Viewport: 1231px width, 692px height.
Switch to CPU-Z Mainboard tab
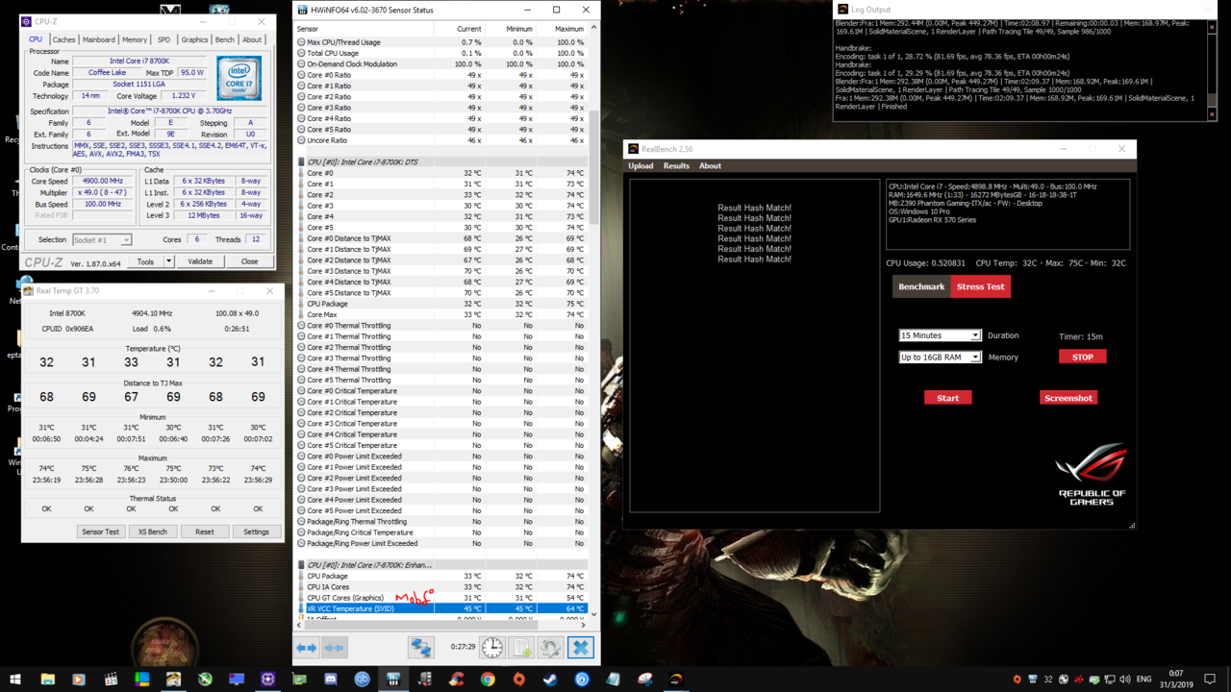(x=98, y=39)
